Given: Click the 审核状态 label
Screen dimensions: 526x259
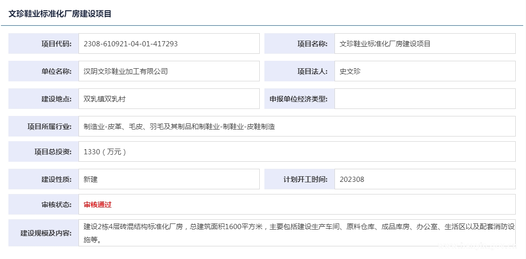Looking at the screenshot, I should click(x=57, y=204).
